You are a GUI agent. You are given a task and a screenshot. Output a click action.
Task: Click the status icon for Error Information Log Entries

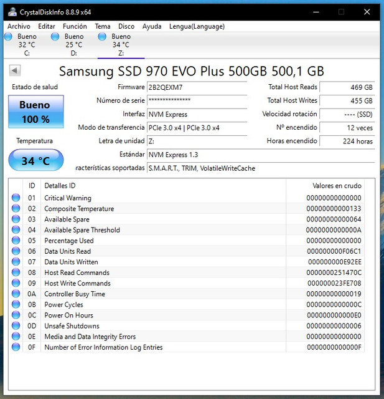point(16,347)
